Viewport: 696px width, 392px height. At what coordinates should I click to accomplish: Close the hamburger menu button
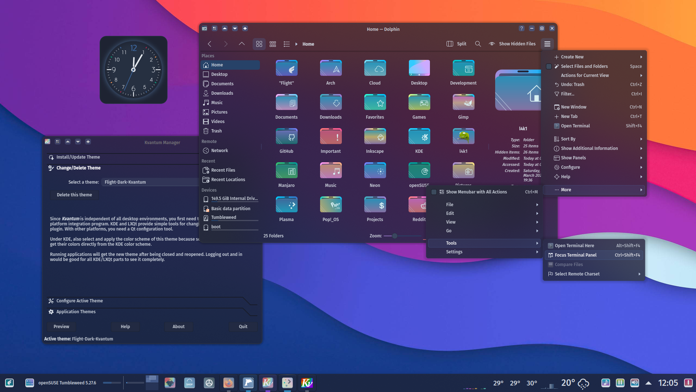pos(547,44)
